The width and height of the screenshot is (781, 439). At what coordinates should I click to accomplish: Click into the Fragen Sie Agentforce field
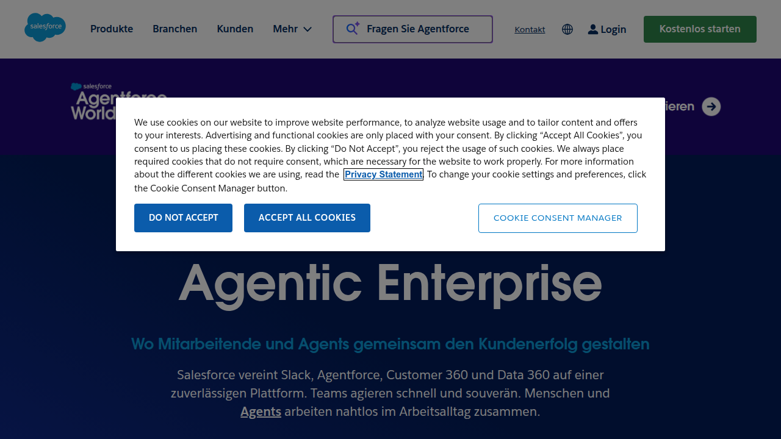point(412,29)
